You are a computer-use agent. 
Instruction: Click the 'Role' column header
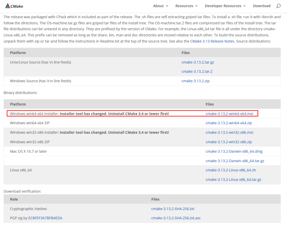coord(14,199)
